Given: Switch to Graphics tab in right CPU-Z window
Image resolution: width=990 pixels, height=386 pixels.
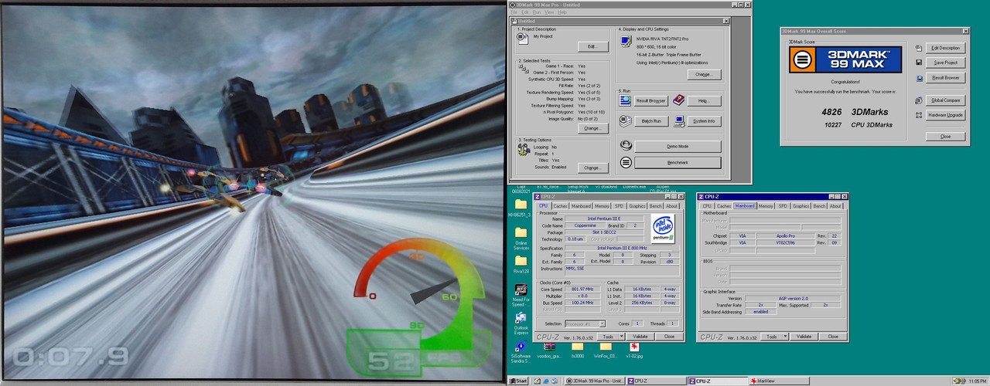Looking at the screenshot, I should pos(801,206).
